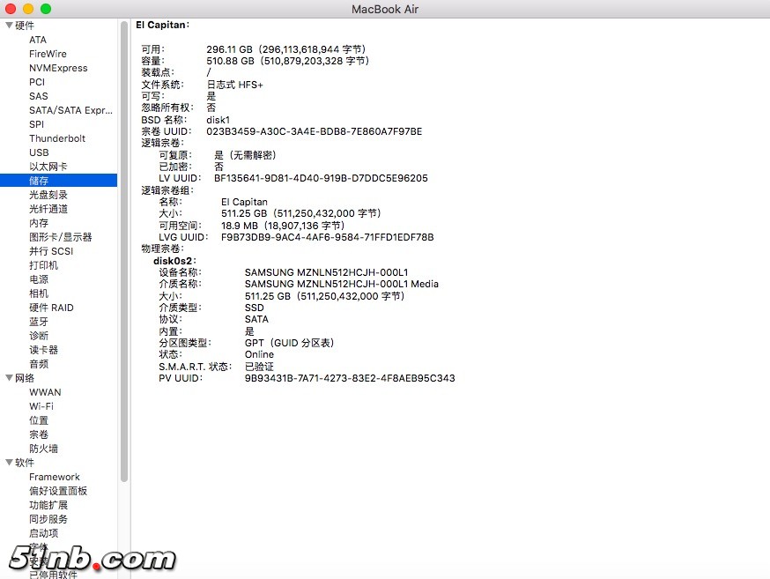Select NVMExpress in hardware list
Viewport: 770px width, 579px height.
(58, 68)
